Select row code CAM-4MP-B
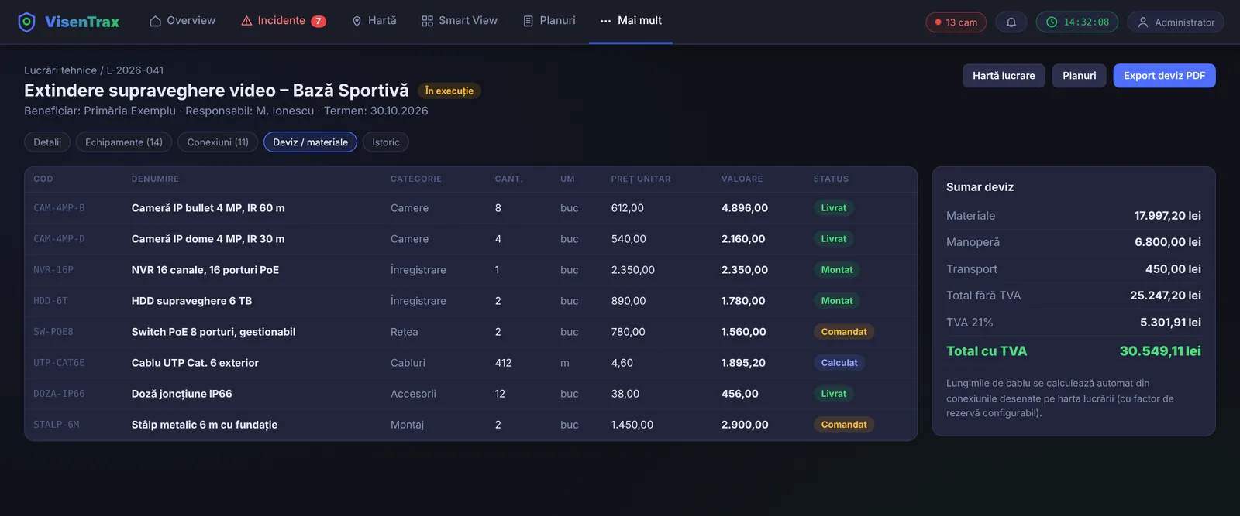The height and width of the screenshot is (516, 1240). 59,208
